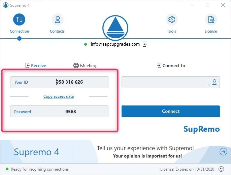Click the 'Ready for incoming connections' status text
Screen dimensions: 231x175
pos(40,169)
